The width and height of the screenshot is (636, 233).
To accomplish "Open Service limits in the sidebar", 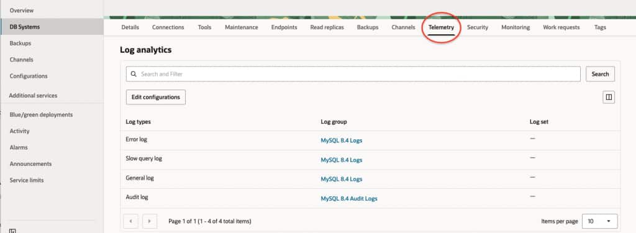I will point(26,180).
